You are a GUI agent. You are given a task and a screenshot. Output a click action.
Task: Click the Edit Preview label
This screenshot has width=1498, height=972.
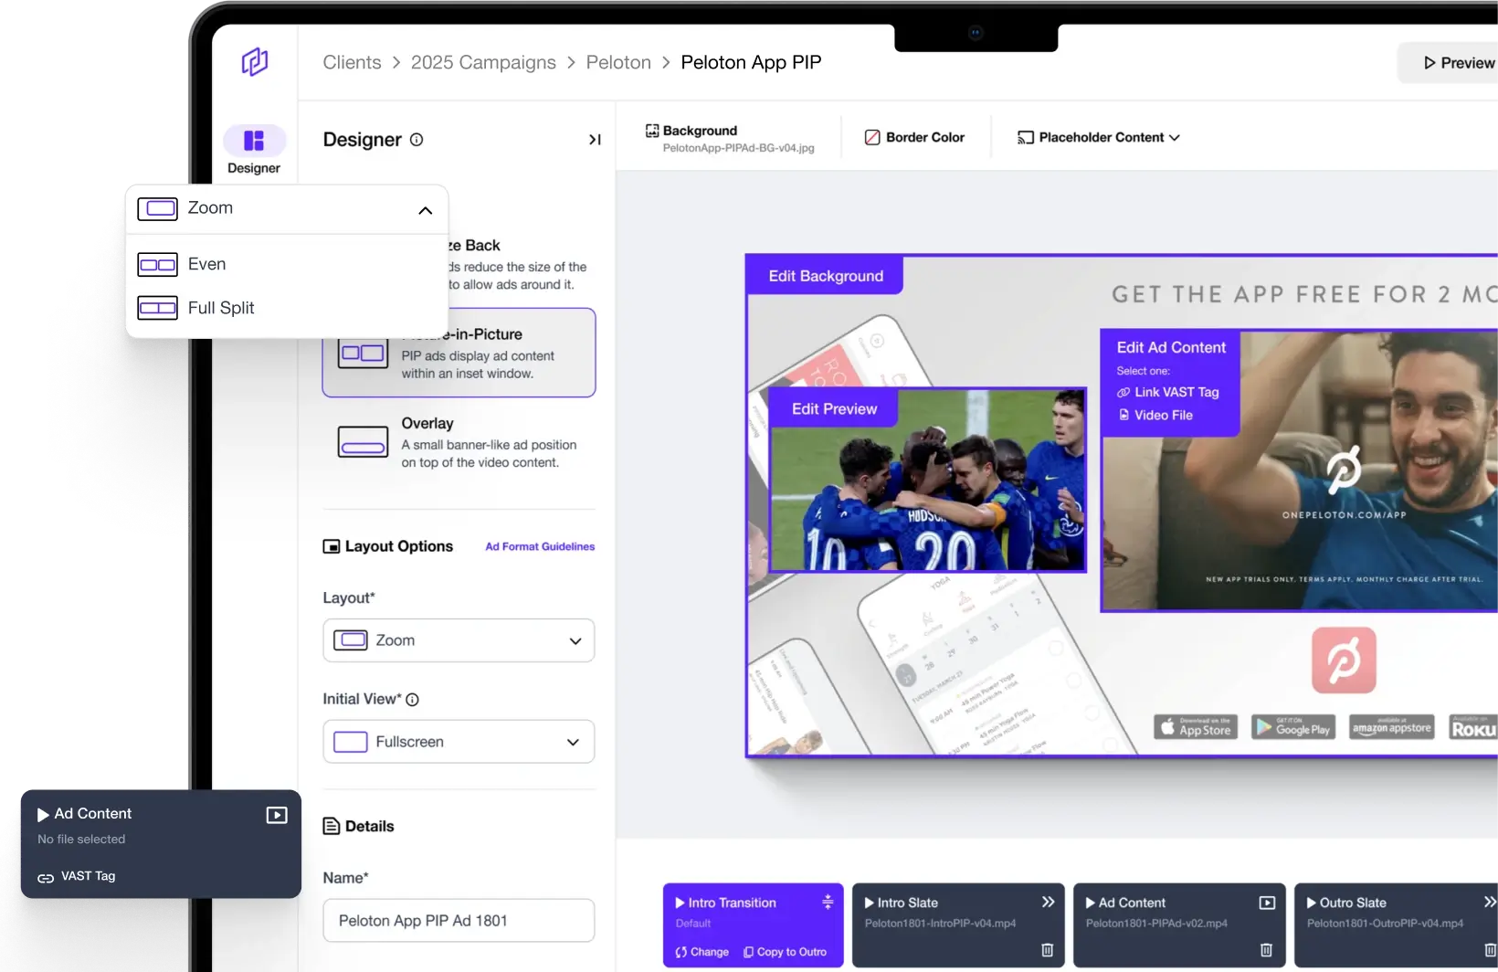(834, 409)
